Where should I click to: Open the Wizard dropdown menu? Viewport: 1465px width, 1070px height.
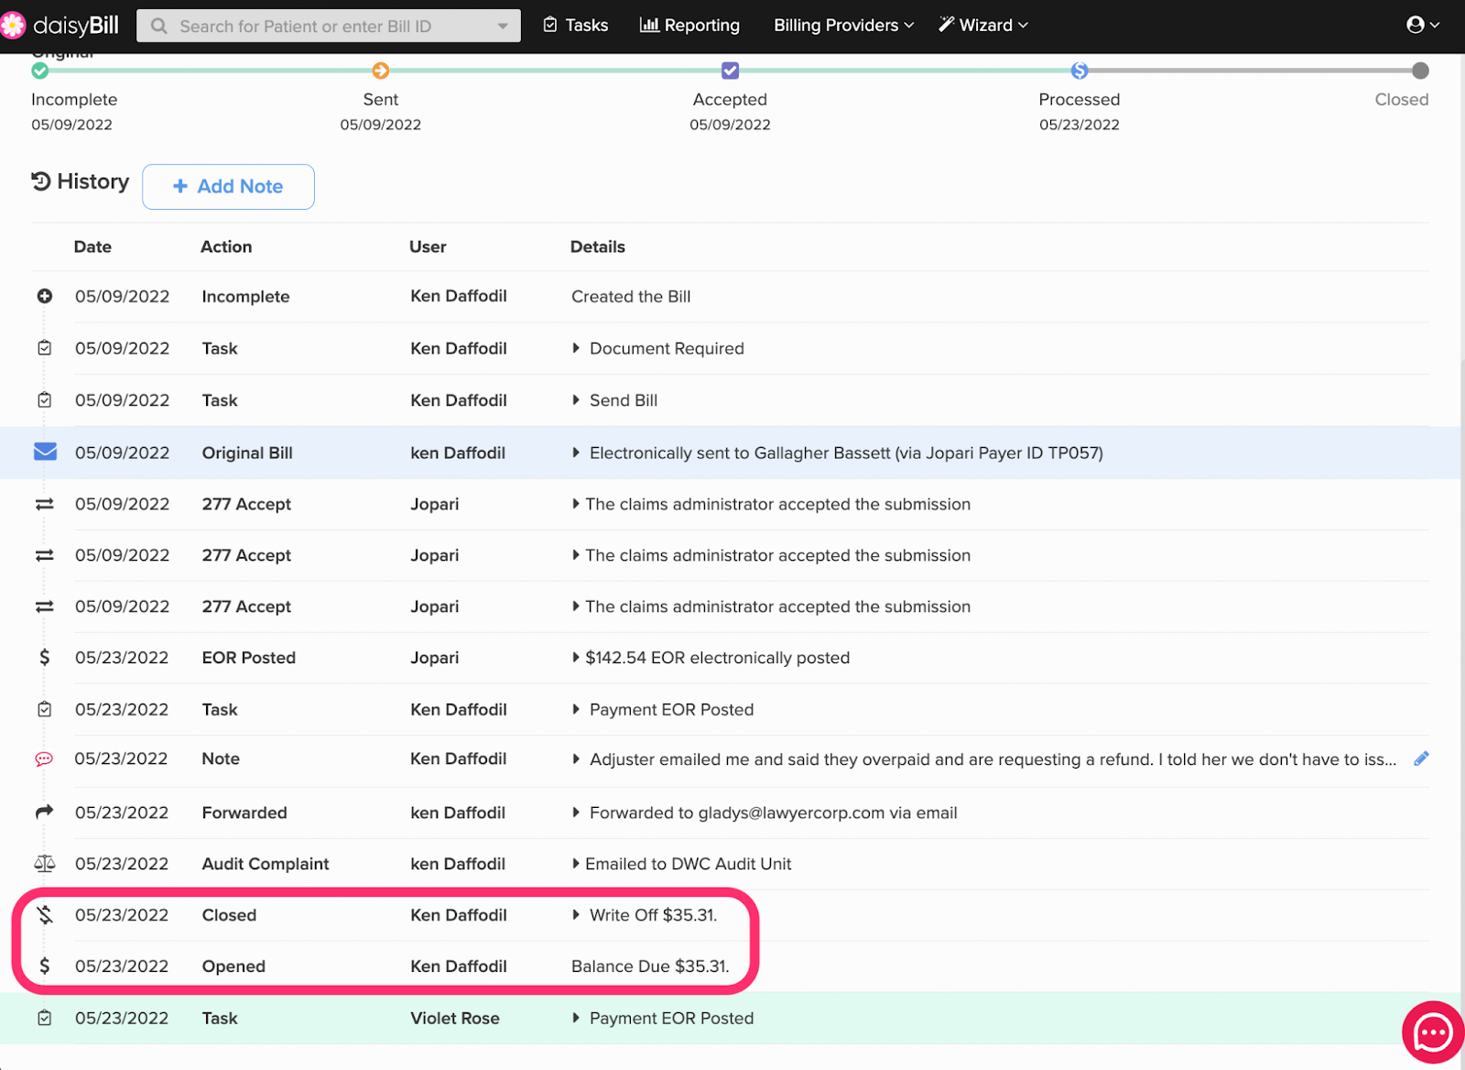(x=983, y=25)
